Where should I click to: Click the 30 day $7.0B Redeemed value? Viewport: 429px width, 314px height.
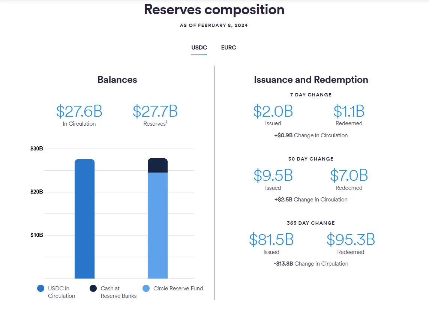point(349,176)
